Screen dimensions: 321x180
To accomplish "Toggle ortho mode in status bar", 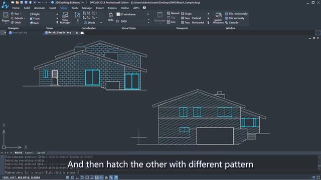I will [x=77, y=177].
